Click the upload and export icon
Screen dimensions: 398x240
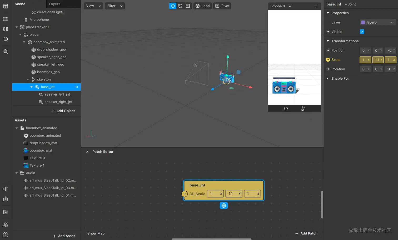(6, 199)
